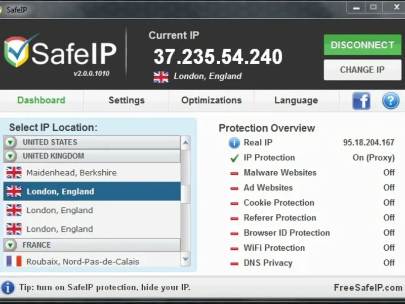
Task: Toggle Ad Websites red status icon
Action: pos(234,188)
